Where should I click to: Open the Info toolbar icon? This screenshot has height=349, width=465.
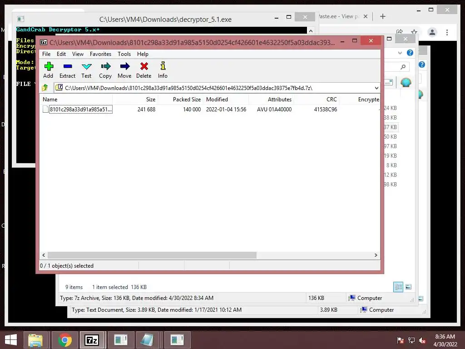(x=163, y=65)
